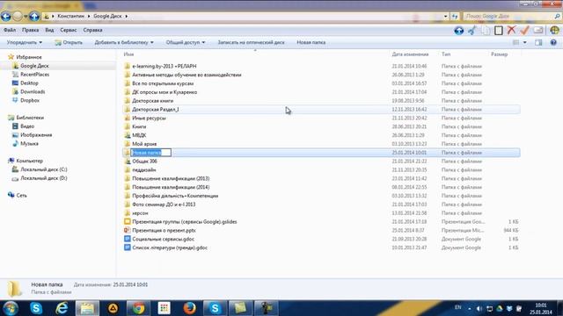Open the address bar history dropdown
The width and height of the screenshot is (563, 316).
coord(446,16)
